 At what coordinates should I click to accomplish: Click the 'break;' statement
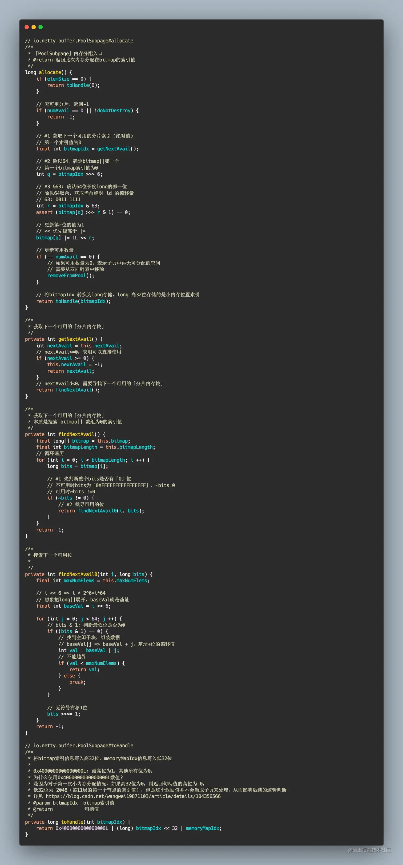(x=78, y=682)
